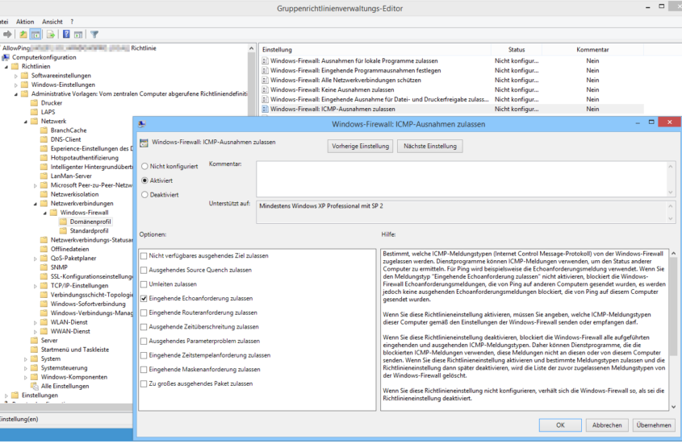
Task: Expand the WLAN-Dienst tree node
Action: coord(36,323)
